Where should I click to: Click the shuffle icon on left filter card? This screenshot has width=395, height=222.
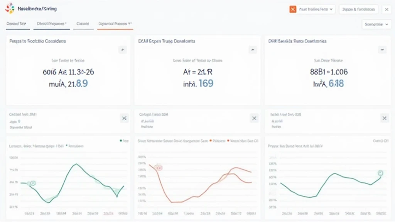click(x=124, y=118)
